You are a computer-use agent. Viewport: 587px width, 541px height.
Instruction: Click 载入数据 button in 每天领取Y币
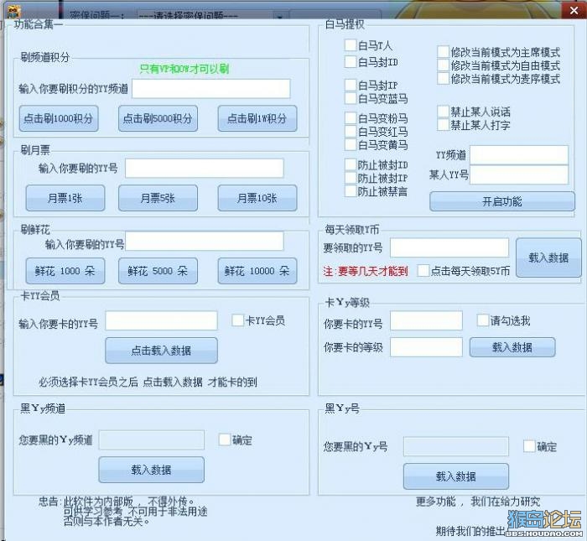(548, 257)
